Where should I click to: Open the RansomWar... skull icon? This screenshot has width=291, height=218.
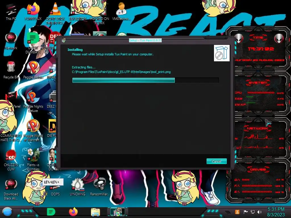pos(99,187)
